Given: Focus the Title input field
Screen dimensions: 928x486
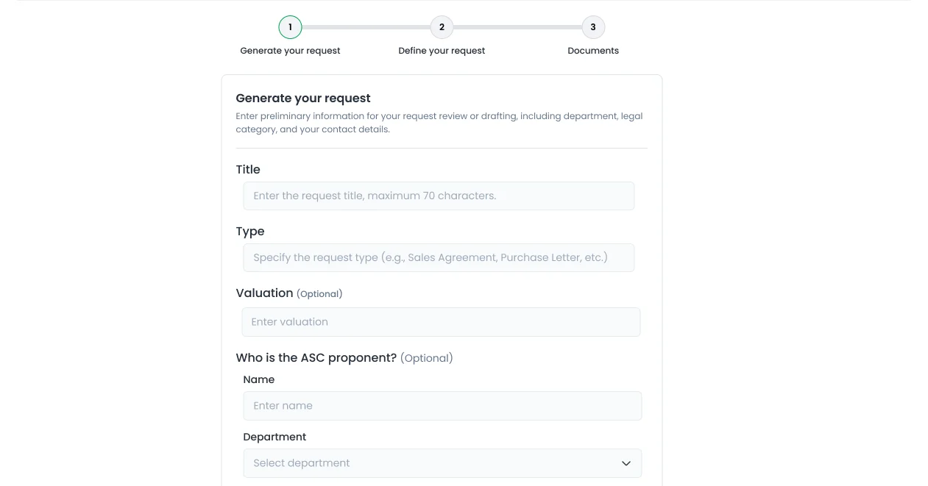Looking at the screenshot, I should [x=439, y=196].
